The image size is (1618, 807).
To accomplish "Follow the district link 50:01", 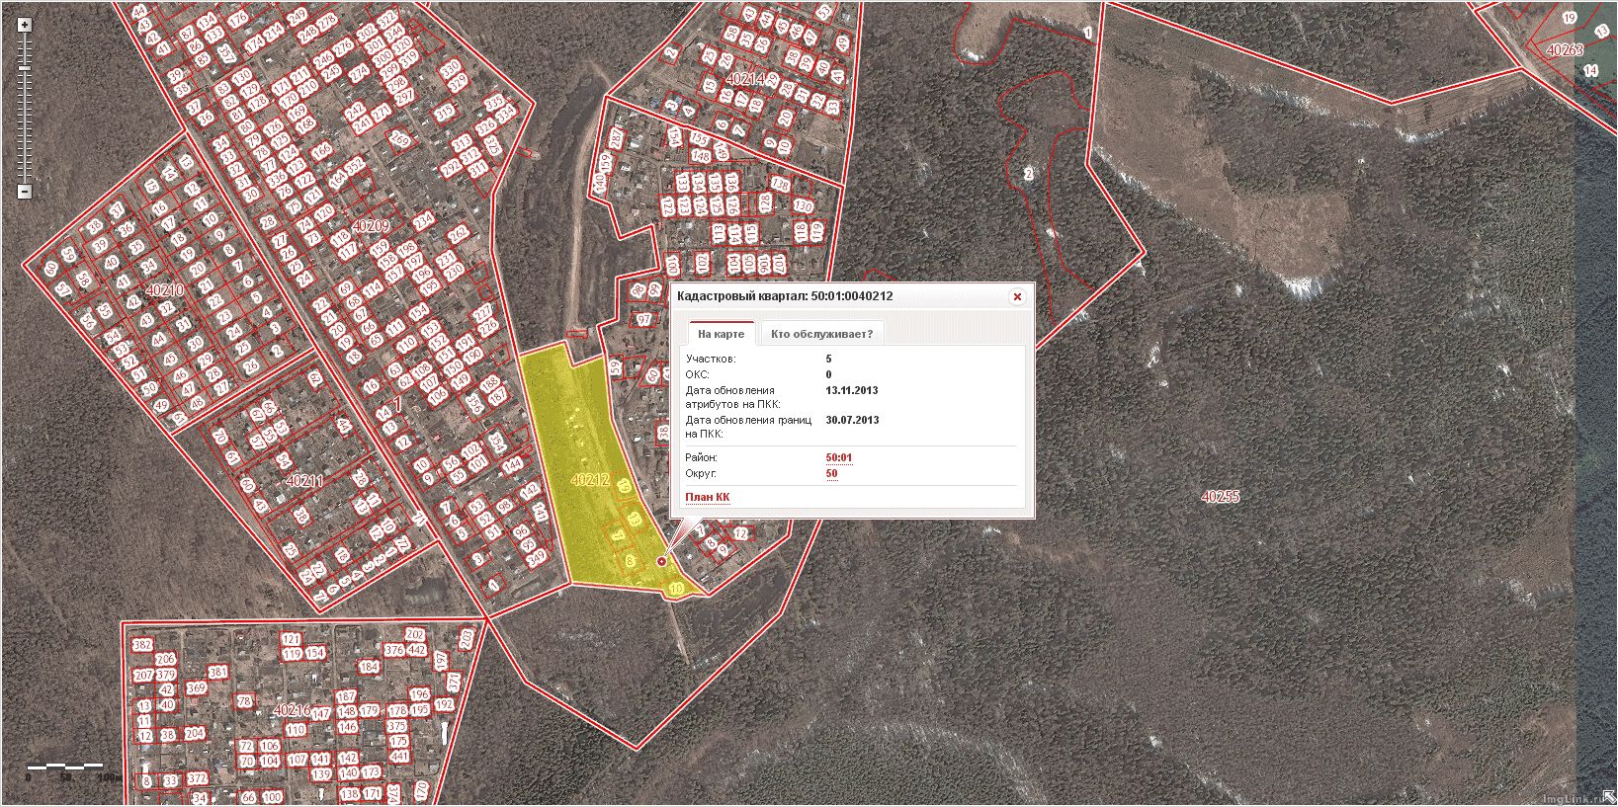I will point(838,457).
